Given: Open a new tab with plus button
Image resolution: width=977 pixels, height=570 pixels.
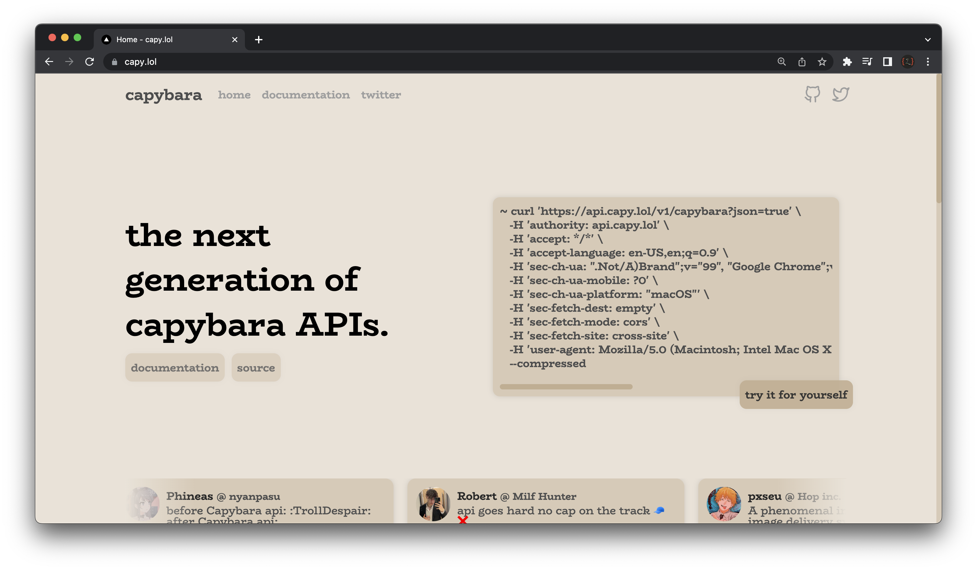Looking at the screenshot, I should click(x=259, y=40).
